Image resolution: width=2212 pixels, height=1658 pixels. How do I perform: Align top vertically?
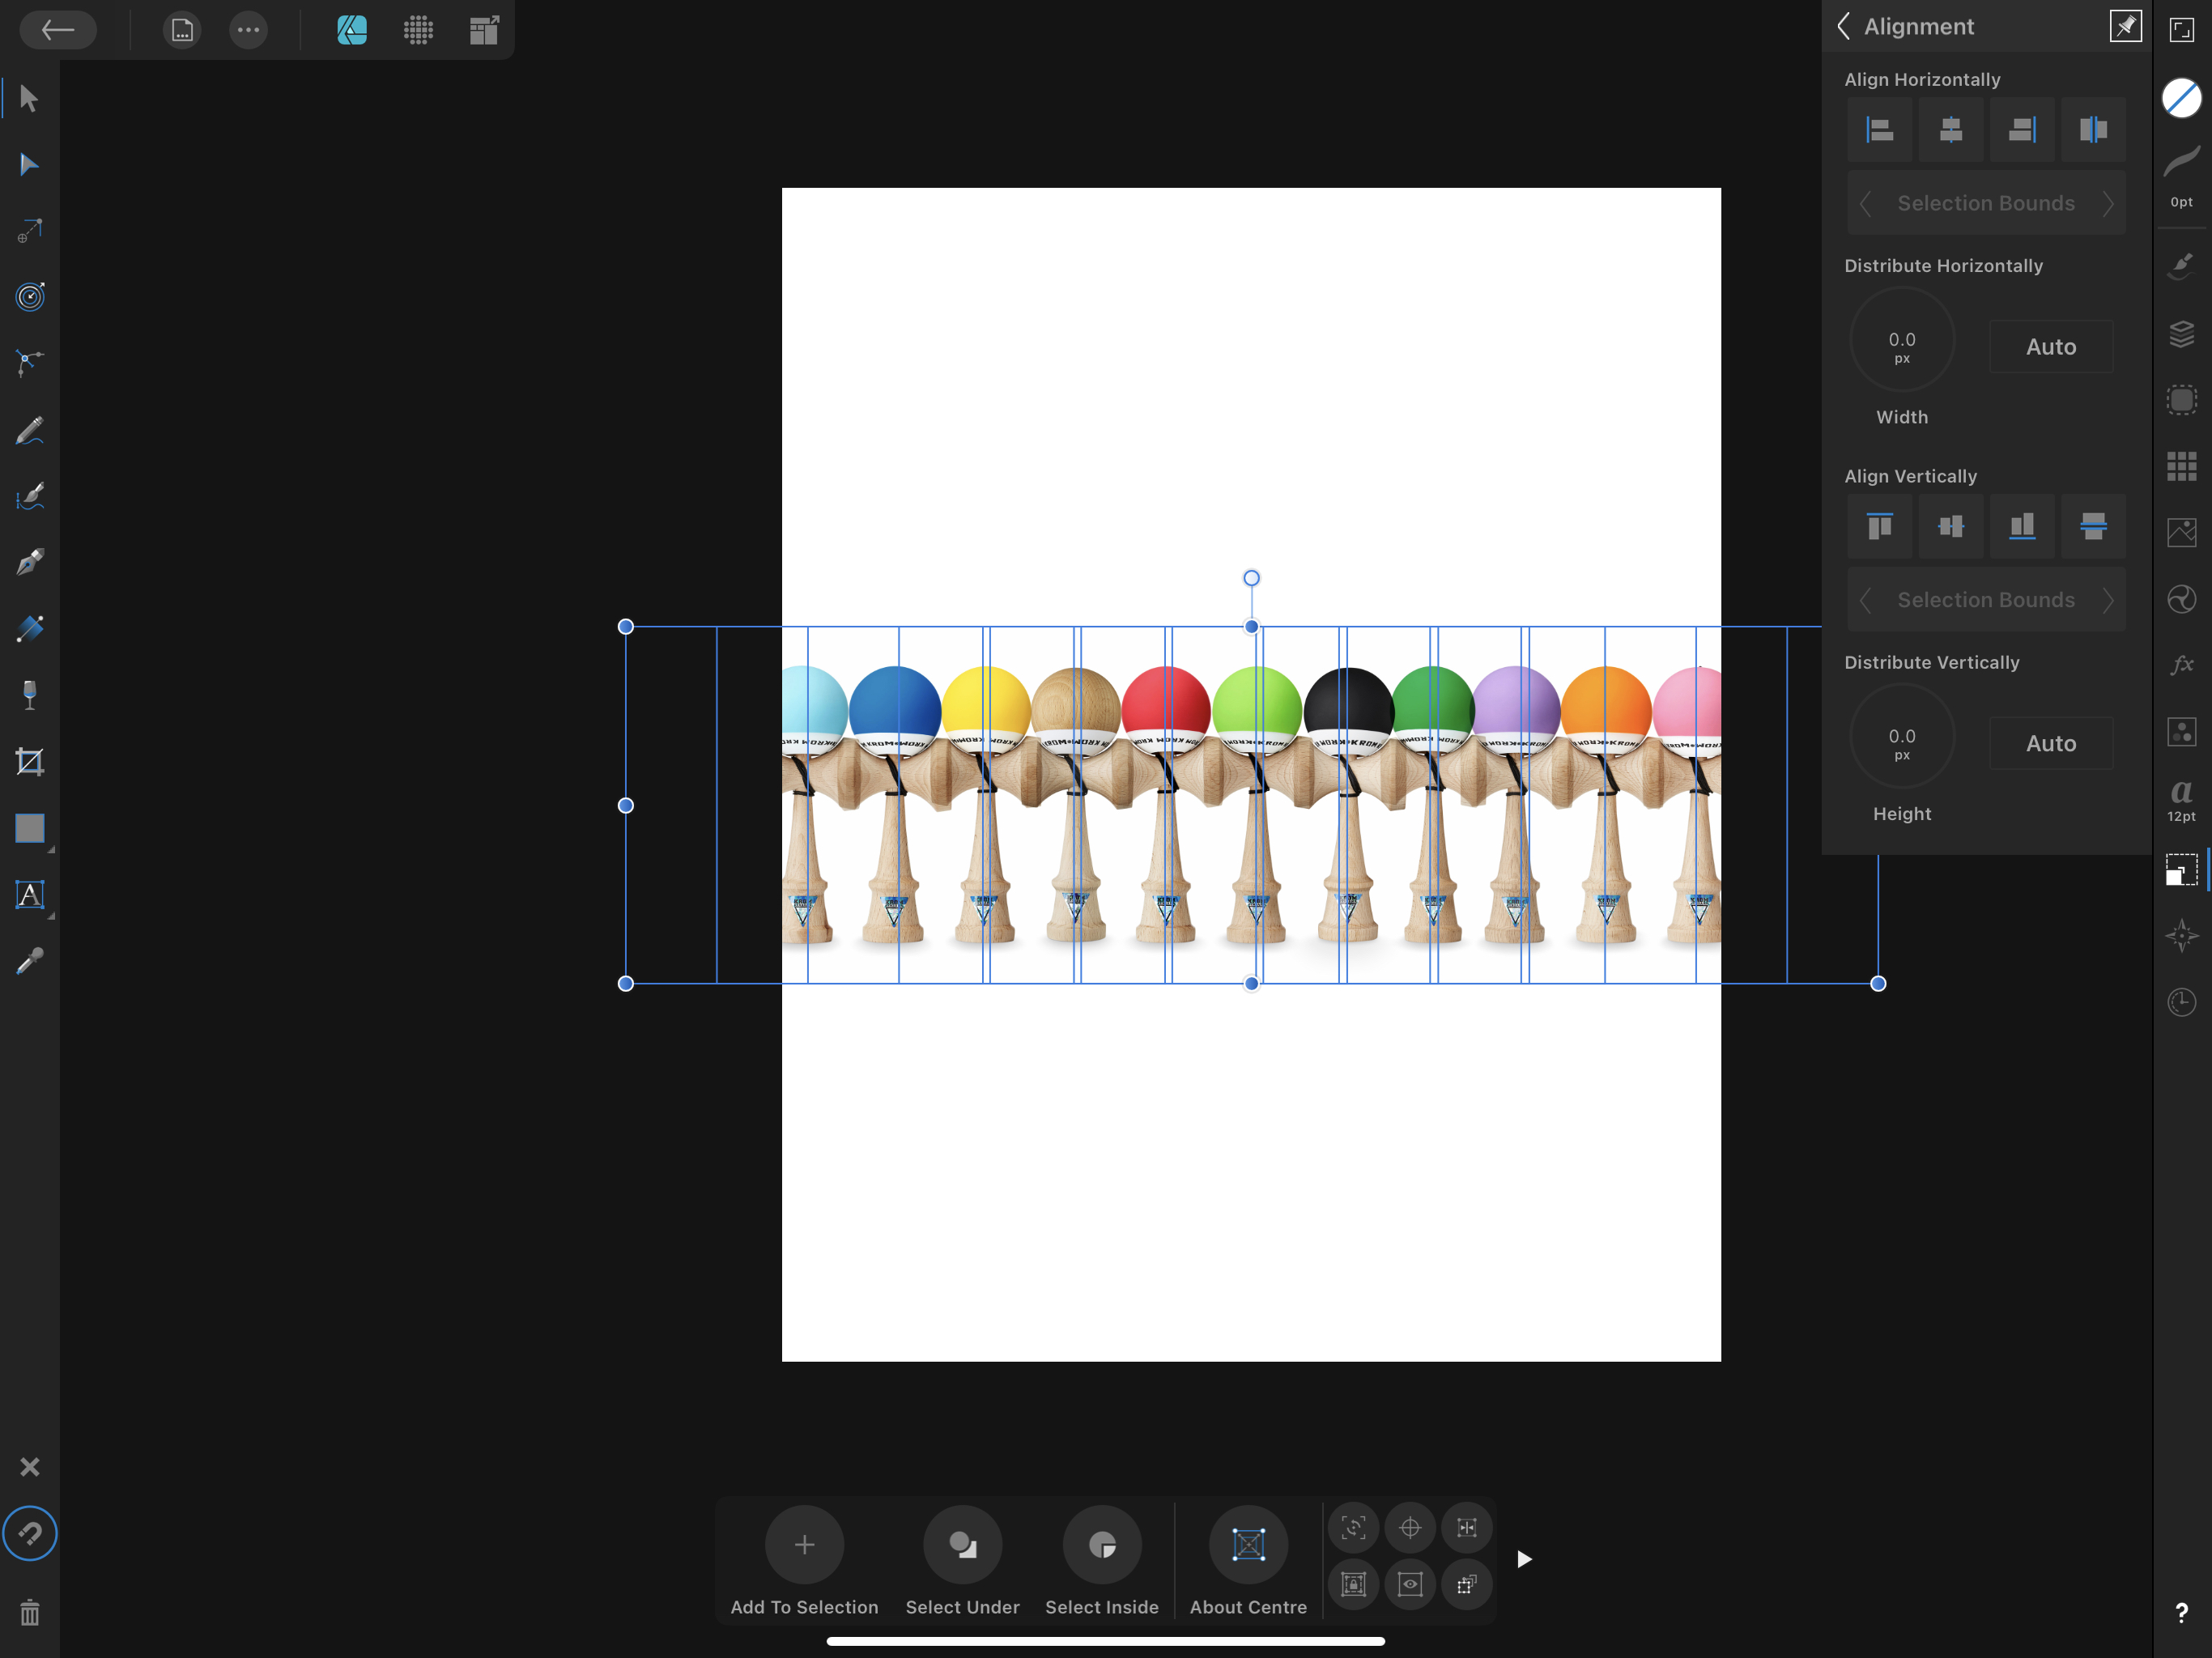(x=1880, y=526)
